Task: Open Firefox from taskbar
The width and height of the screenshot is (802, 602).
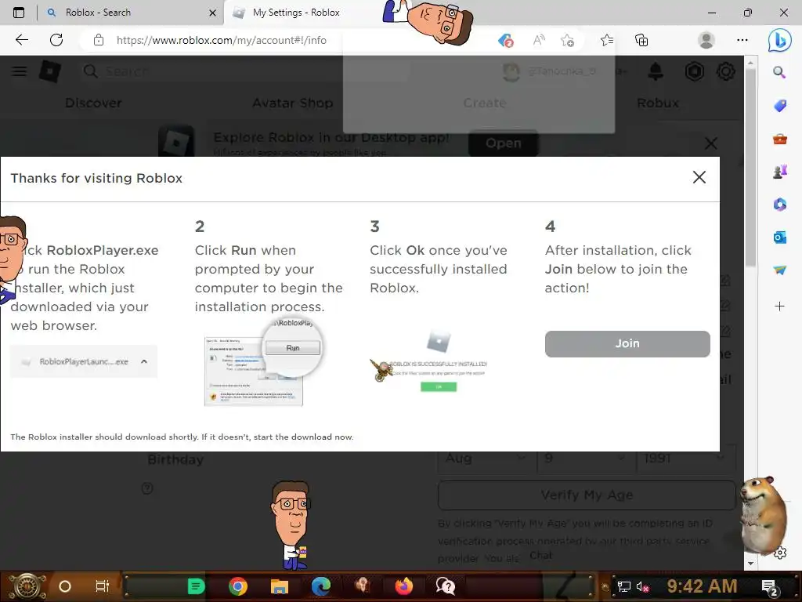Action: tap(404, 586)
